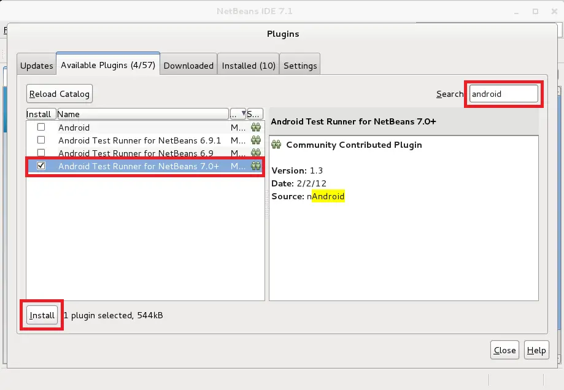Click Community Contributed Plugin icon in details pane
The image size is (564, 390).
pyautogui.click(x=276, y=145)
